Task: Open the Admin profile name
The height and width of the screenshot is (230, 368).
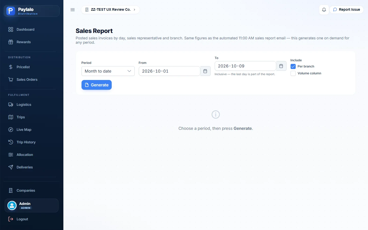Action: click(x=25, y=204)
